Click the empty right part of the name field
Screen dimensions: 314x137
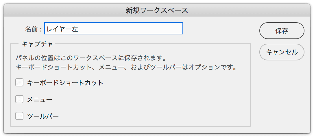(x=130, y=28)
